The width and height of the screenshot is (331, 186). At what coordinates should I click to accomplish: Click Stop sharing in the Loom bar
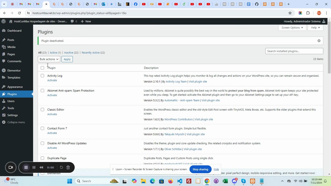200,169
